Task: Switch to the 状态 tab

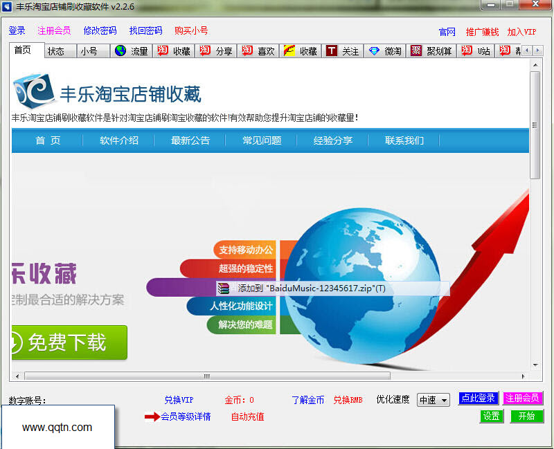Action: [x=60, y=51]
